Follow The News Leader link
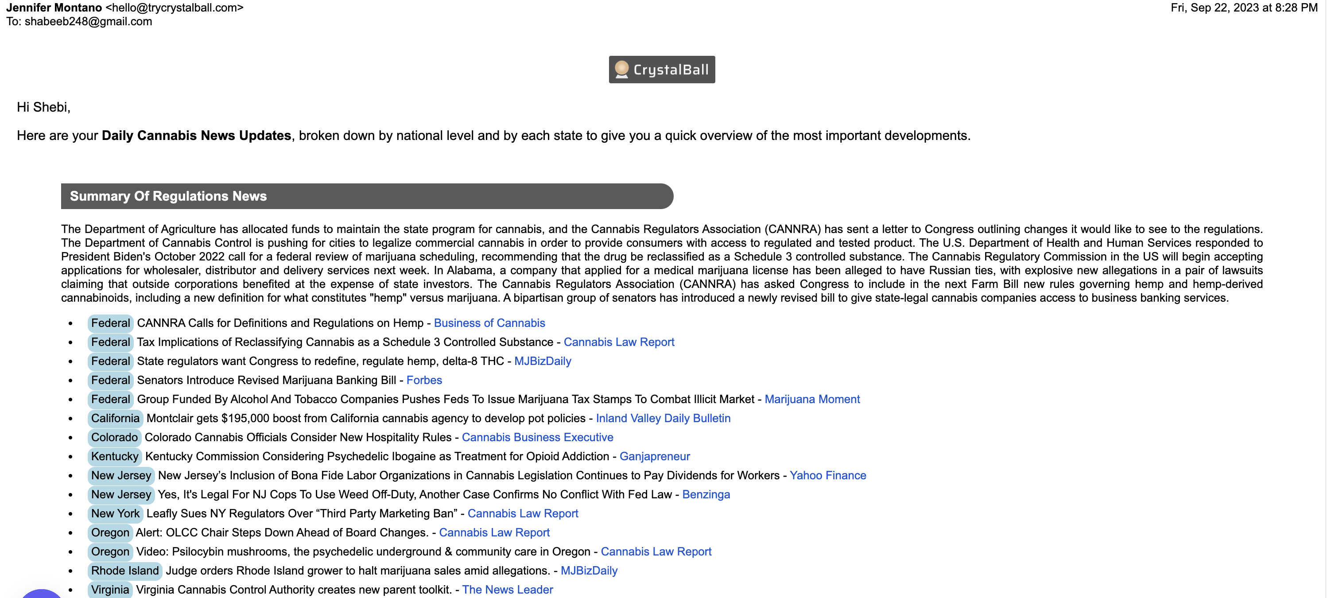Image resolution: width=1327 pixels, height=598 pixels. [x=508, y=590]
